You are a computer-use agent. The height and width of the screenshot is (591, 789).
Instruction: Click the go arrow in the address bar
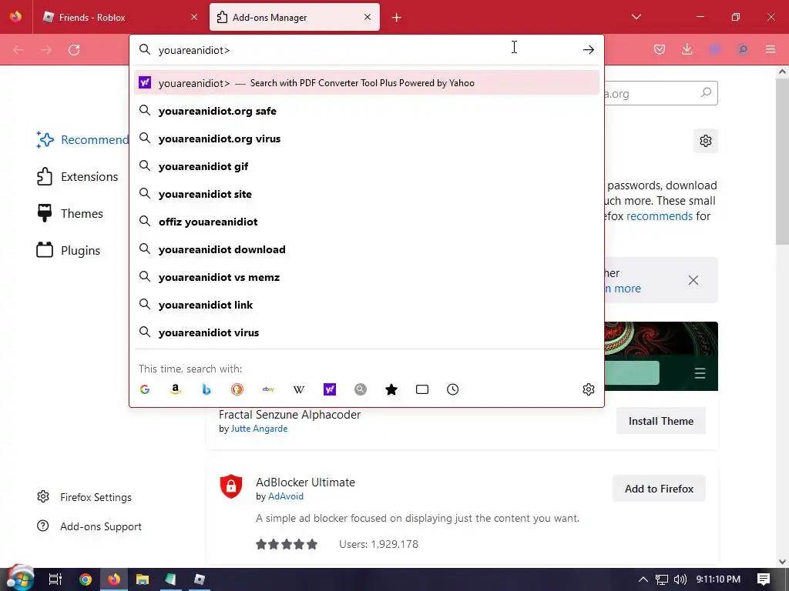tap(588, 50)
